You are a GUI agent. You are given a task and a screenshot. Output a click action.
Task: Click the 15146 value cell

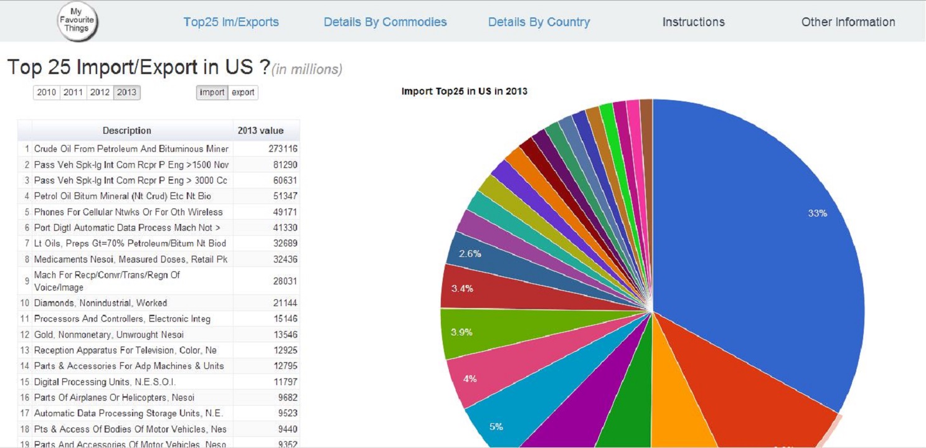pos(267,319)
